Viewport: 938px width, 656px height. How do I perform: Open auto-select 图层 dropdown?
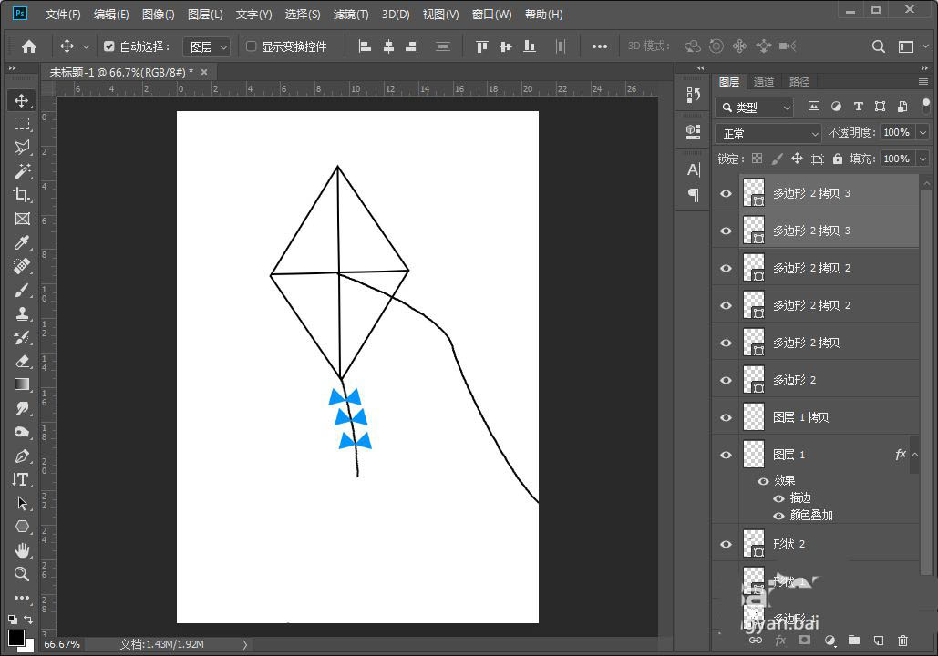[206, 46]
